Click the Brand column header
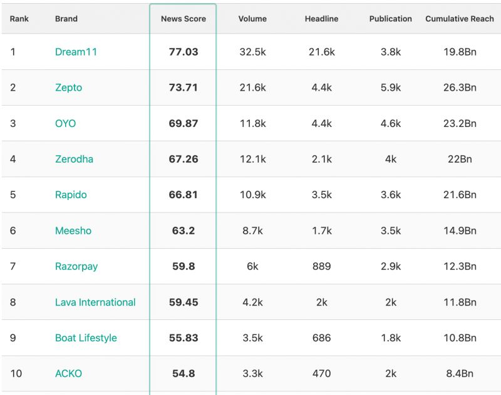 tap(66, 19)
